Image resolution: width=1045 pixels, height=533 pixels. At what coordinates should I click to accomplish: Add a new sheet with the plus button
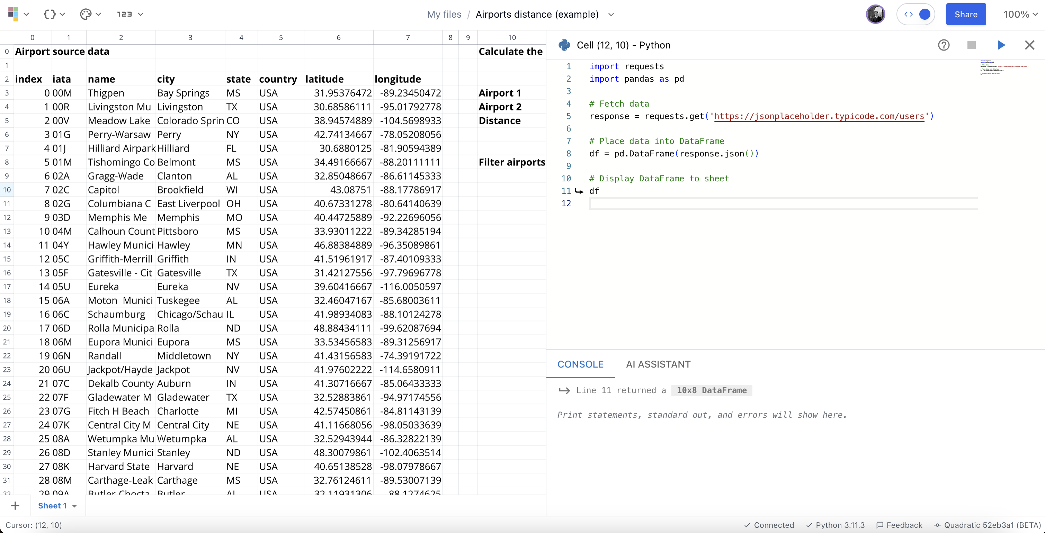(x=15, y=505)
